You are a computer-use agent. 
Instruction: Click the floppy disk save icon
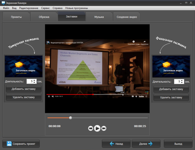pyautogui.click(x=9, y=143)
